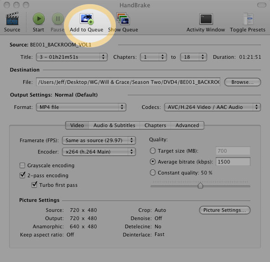
Task: Click the Browse... button
Action: [243, 82]
